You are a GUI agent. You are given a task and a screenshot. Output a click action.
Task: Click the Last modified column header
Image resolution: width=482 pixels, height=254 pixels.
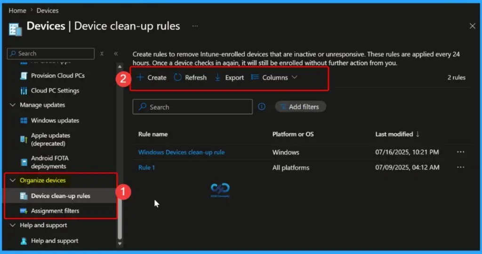click(394, 134)
